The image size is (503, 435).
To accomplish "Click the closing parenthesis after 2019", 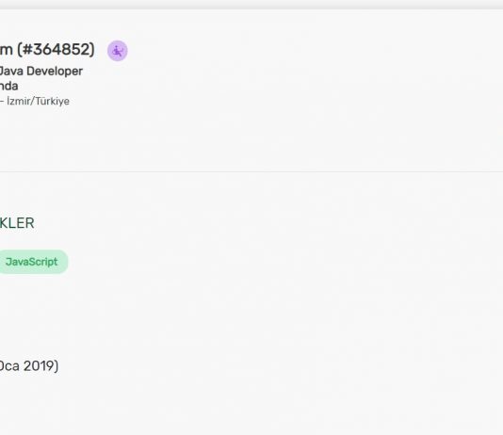I will (x=56, y=366).
